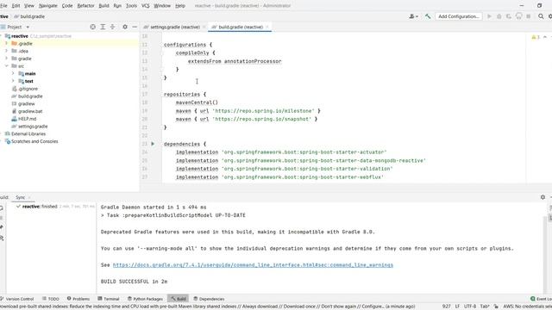Click the mavenCentral() line in editor
Image resolution: width=552 pixels, height=310 pixels.
(x=197, y=102)
